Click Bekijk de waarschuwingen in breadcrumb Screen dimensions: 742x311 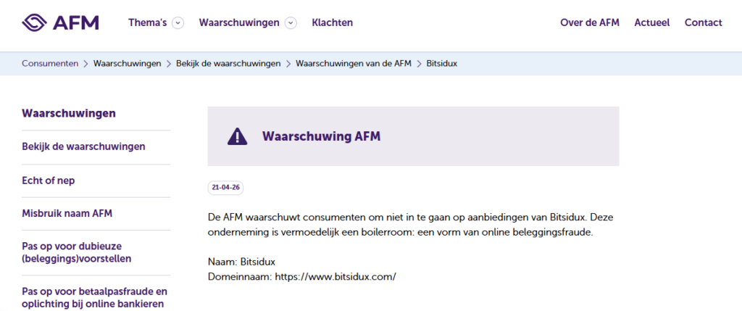[228, 63]
